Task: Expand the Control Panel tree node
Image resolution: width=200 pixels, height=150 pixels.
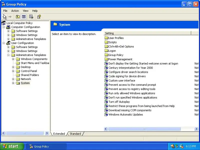Action: (13, 71)
